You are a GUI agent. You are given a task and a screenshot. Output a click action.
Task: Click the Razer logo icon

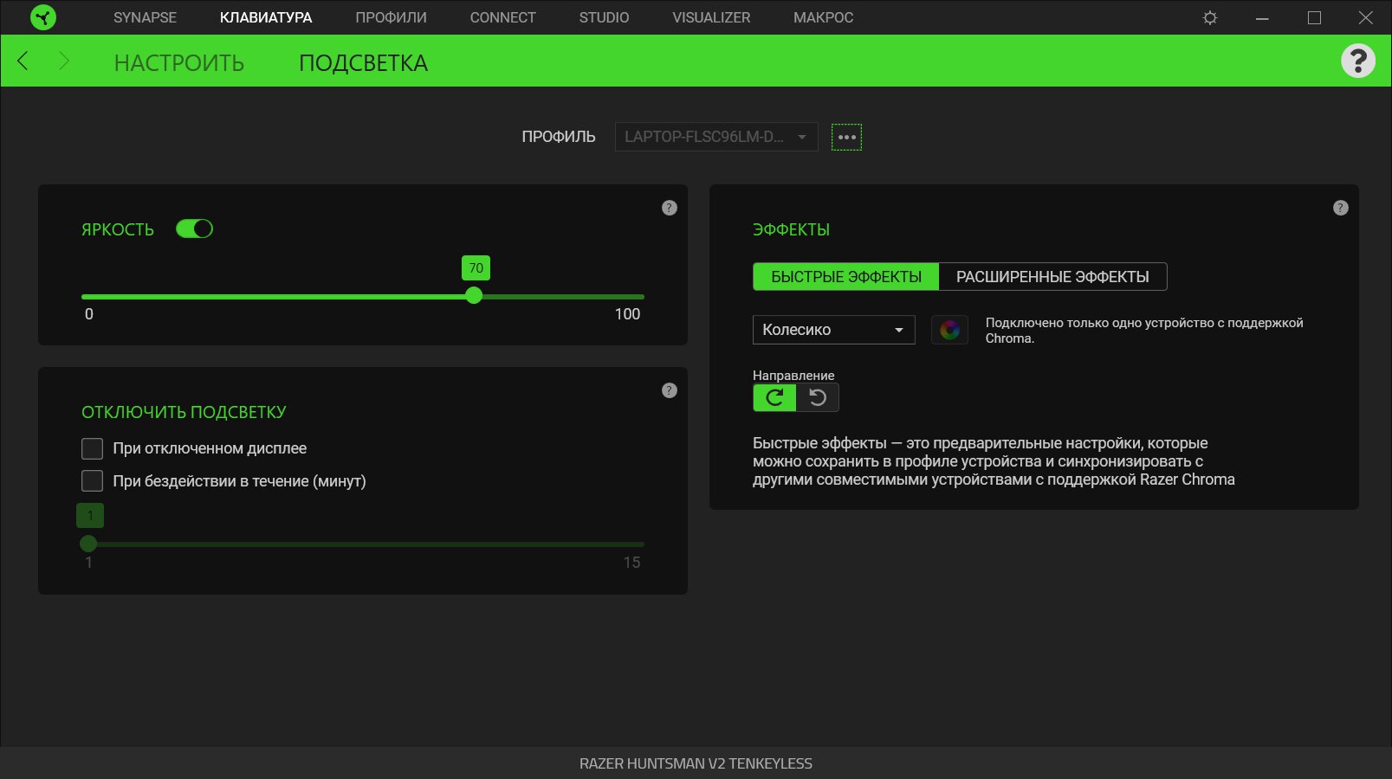42,17
